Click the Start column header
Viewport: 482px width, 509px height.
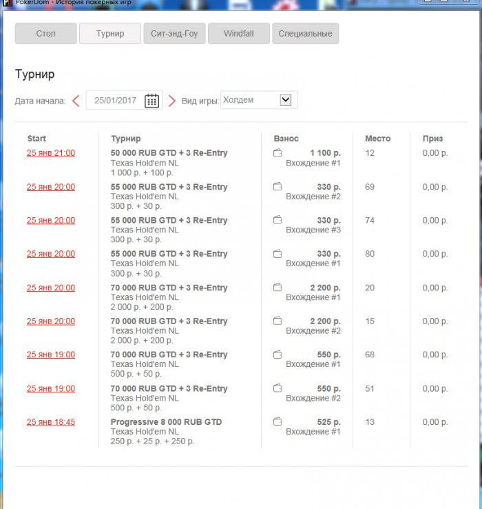point(36,139)
